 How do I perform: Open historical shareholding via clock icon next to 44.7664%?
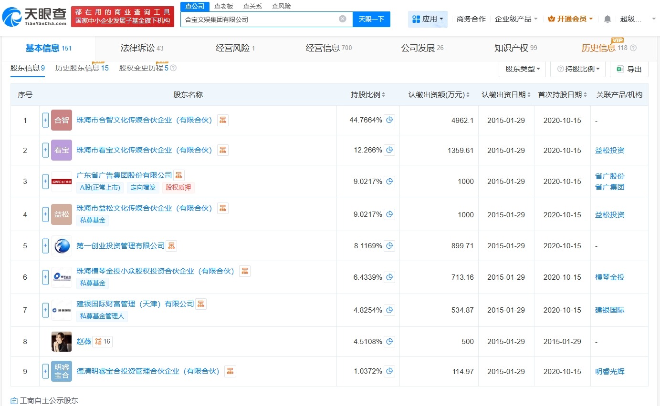pyautogui.click(x=389, y=120)
